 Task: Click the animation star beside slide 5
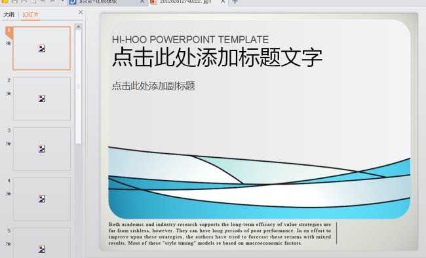point(9,244)
